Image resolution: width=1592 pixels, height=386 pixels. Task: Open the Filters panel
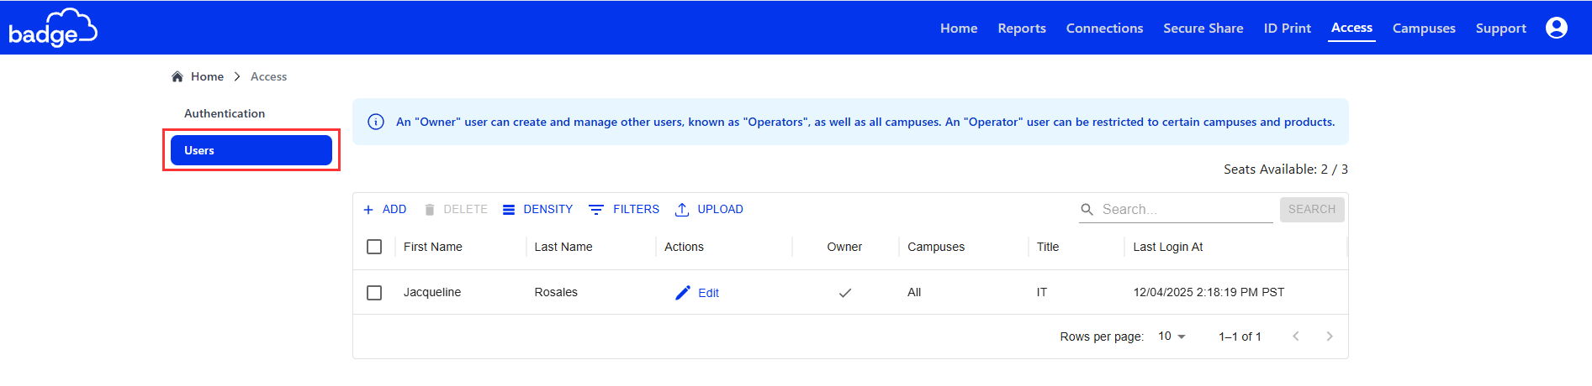click(624, 209)
